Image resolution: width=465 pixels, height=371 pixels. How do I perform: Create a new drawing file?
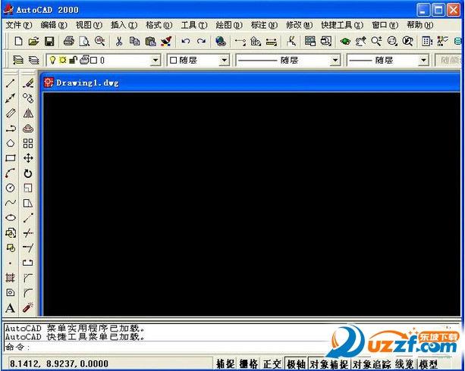point(18,41)
